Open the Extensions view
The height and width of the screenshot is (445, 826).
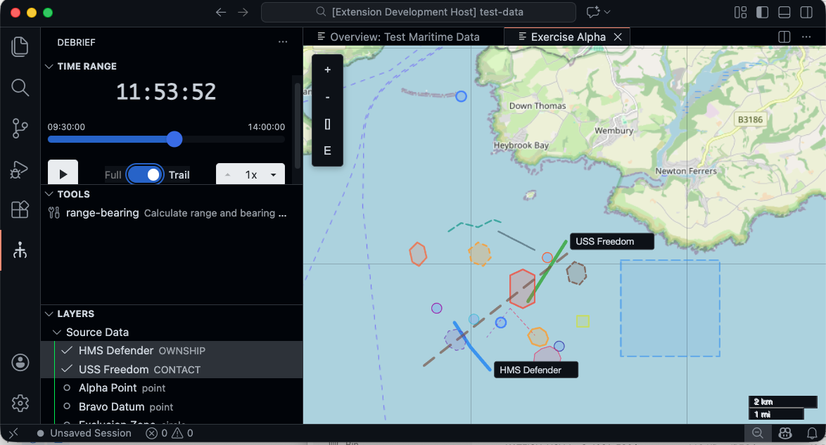coord(20,209)
